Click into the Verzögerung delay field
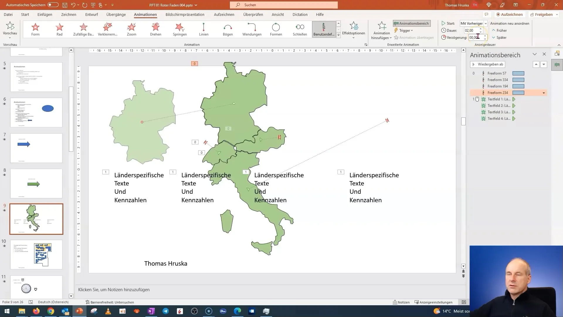This screenshot has width=563, height=317. (475, 38)
